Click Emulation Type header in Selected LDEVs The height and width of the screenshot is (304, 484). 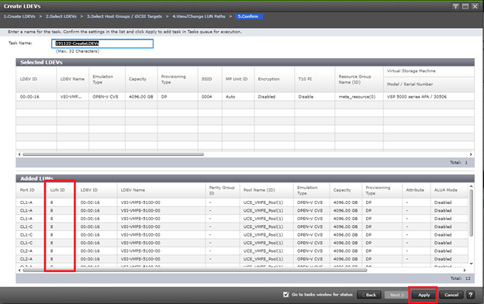click(107, 79)
